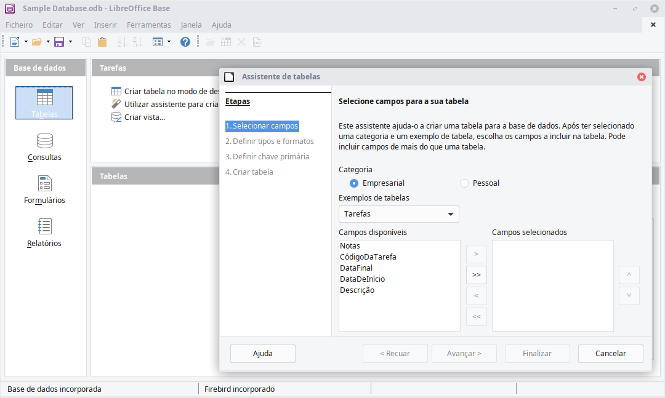Click the Save database toolbar icon
The image size is (665, 398).
pyautogui.click(x=59, y=42)
